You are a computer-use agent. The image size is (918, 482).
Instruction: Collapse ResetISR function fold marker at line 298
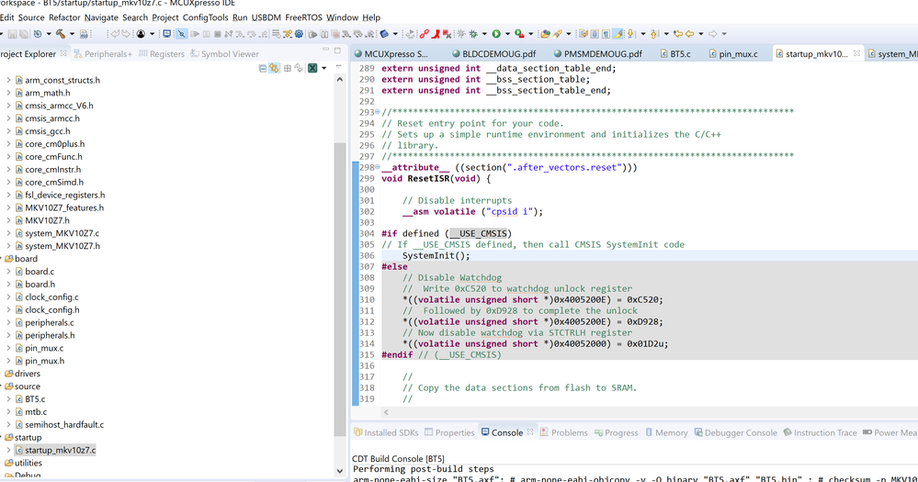coord(378,167)
